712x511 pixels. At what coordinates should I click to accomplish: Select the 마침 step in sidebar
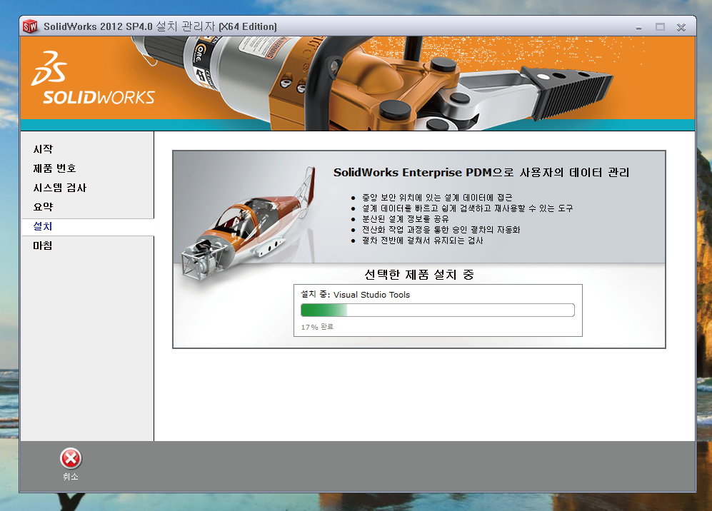click(43, 246)
